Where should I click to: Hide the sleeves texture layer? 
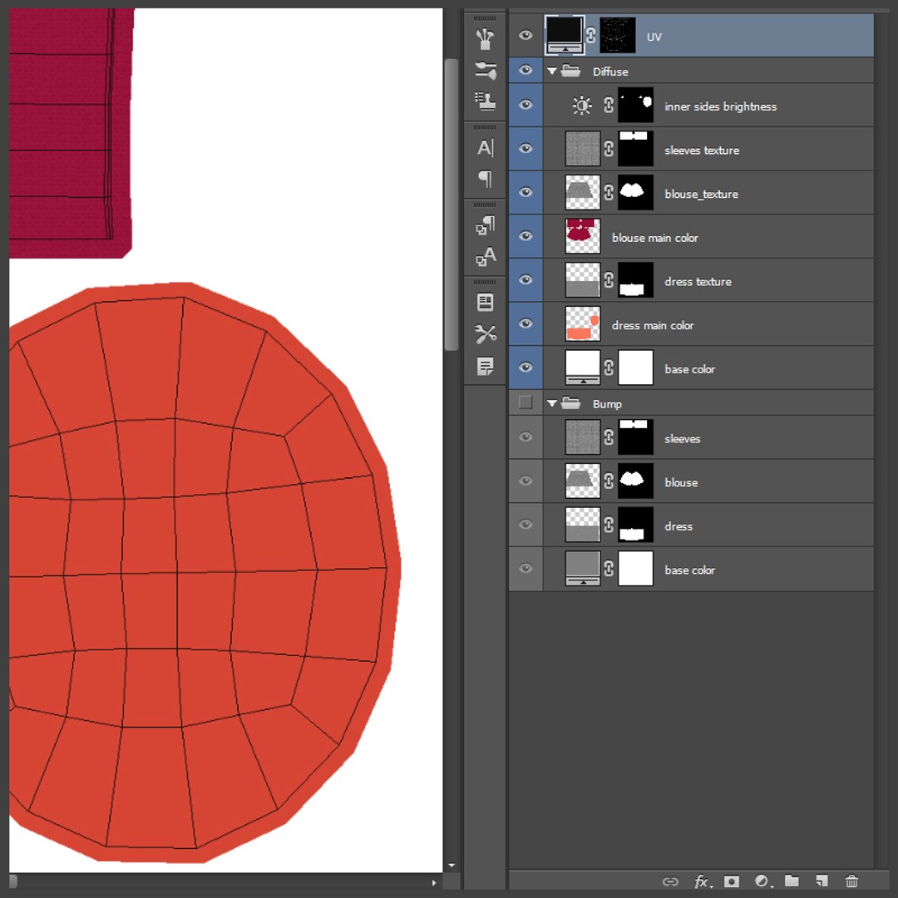click(x=525, y=148)
